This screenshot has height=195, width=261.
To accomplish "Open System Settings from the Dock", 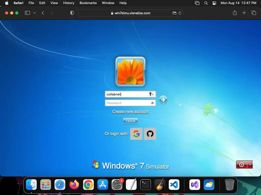I will (x=117, y=185).
